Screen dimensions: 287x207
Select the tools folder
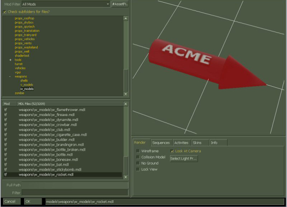pyautogui.click(x=18, y=60)
